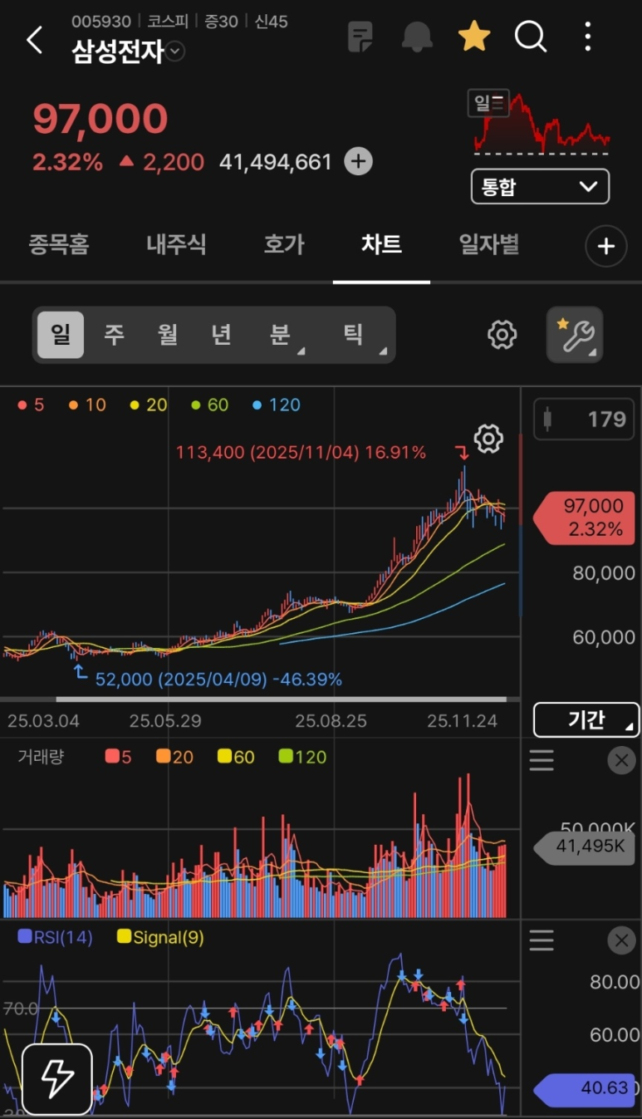
Task: Tap the trading volume 41,494,661
Action: [x=276, y=162]
